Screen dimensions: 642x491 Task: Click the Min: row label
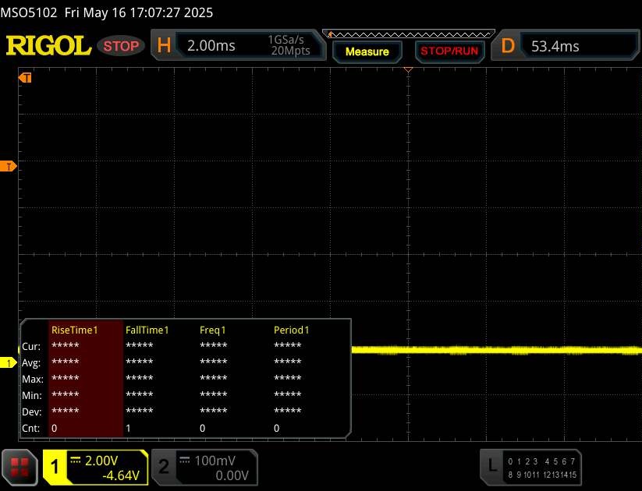31,396
